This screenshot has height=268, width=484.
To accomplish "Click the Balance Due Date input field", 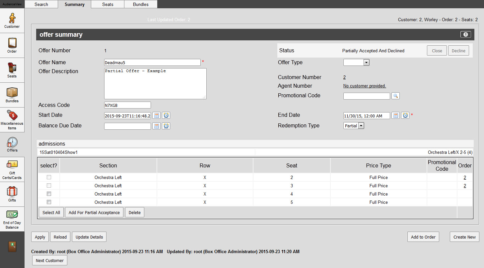I will click(127, 126).
